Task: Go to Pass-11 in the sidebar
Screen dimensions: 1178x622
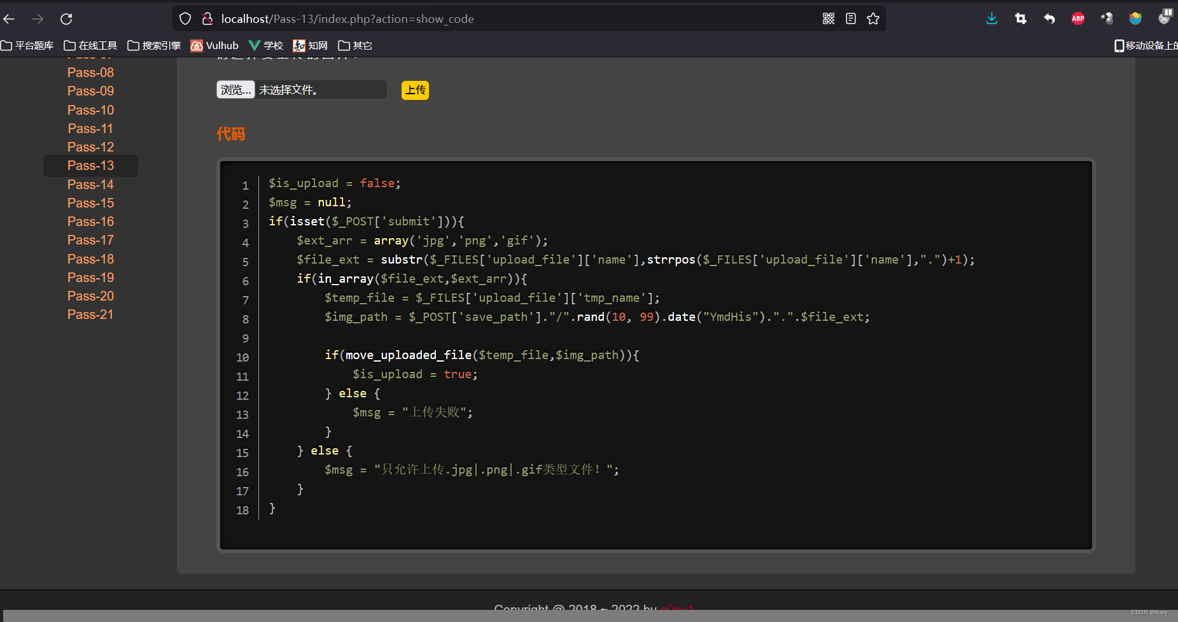Action: (90, 129)
